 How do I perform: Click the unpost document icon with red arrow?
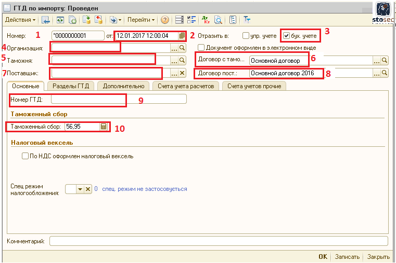point(98,20)
